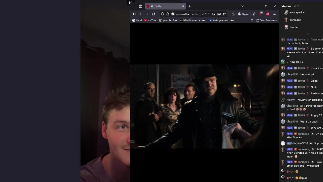
Task: Open the Gmail bookmark
Action: [x=137, y=20]
